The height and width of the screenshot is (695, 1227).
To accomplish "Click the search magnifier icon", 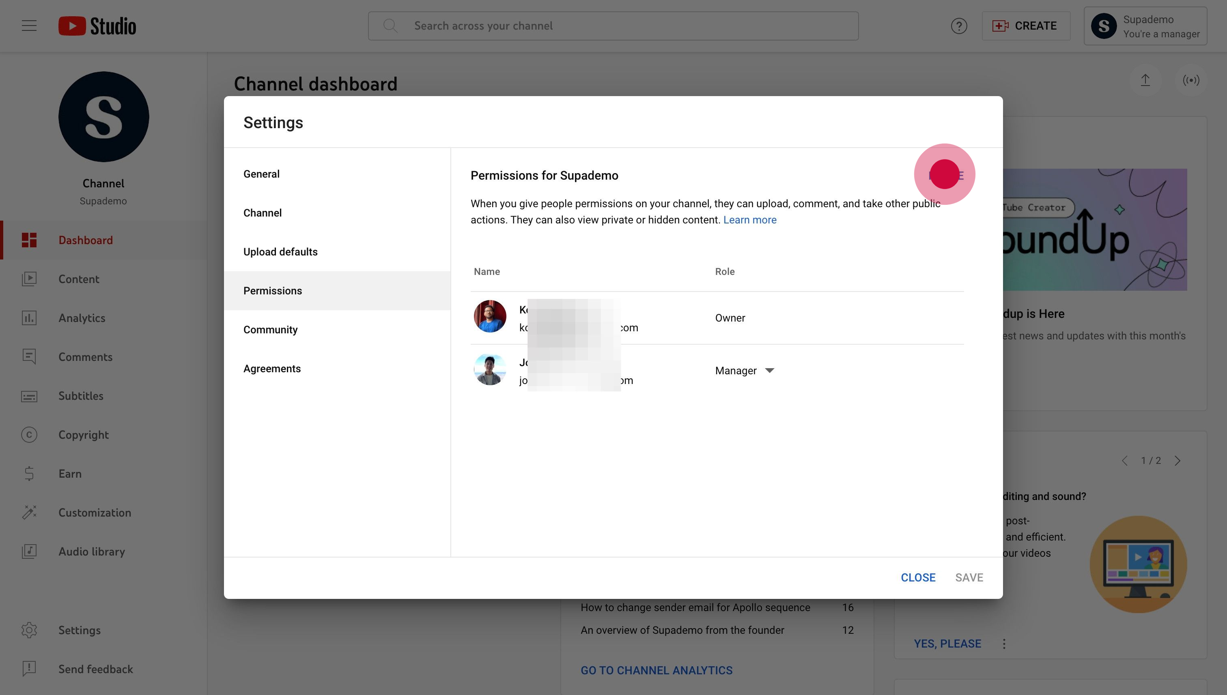I will point(390,26).
